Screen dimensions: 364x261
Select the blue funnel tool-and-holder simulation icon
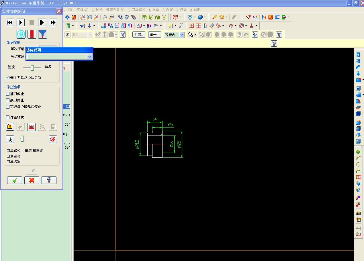[43, 34]
